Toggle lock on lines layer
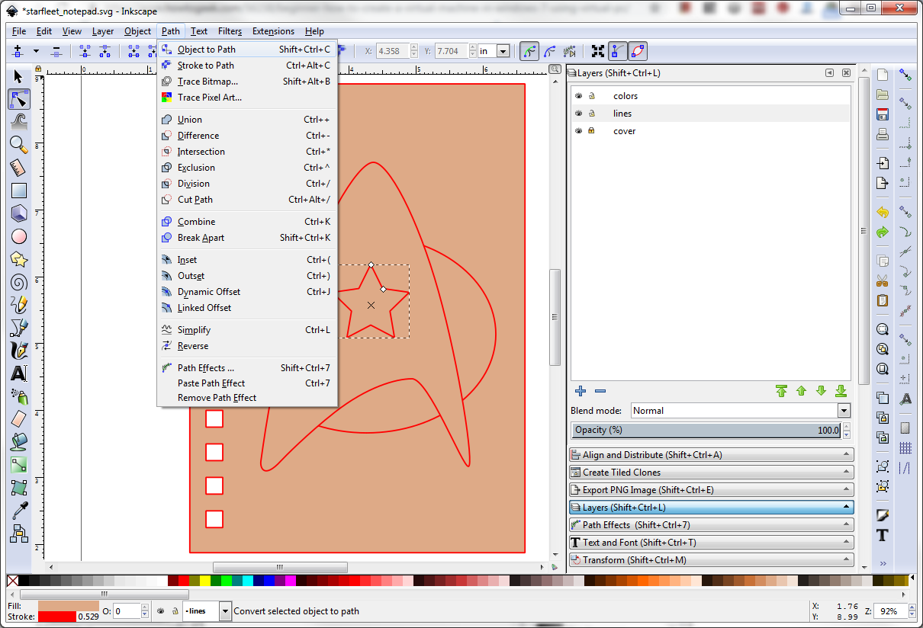Screen dimensions: 923x628 pos(591,114)
